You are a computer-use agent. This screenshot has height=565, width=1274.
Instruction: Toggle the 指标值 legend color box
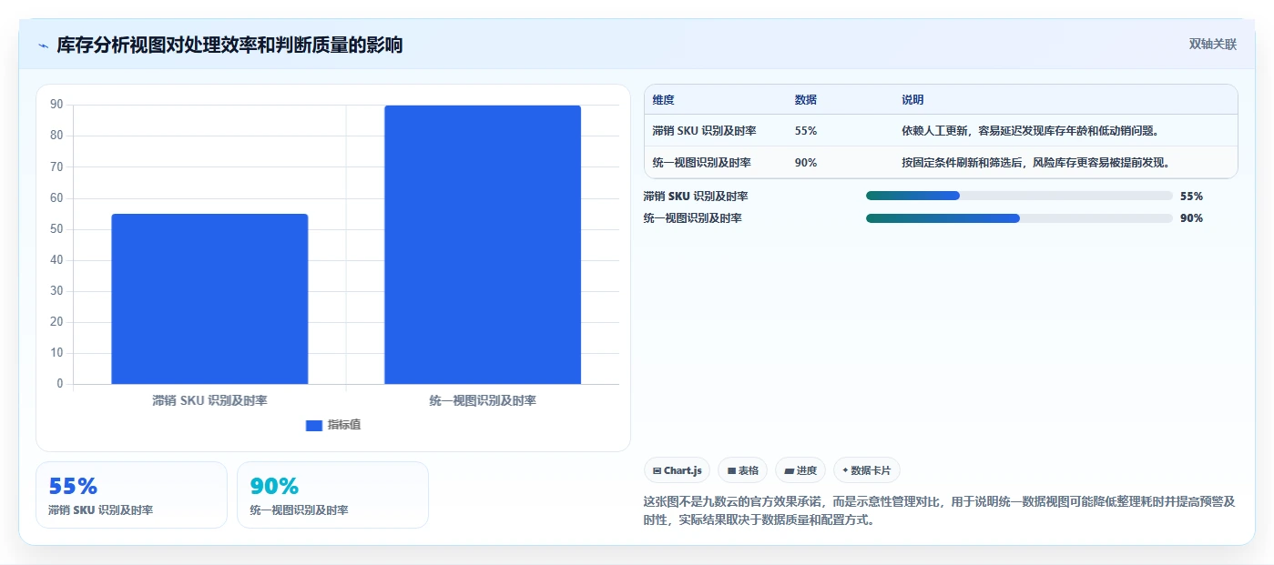coord(313,425)
